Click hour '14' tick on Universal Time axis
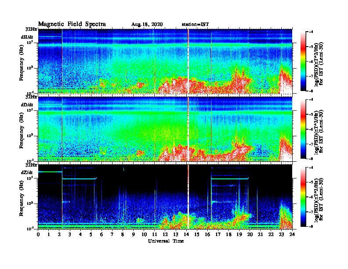The width and height of the screenshot is (348, 269). coord(186,234)
